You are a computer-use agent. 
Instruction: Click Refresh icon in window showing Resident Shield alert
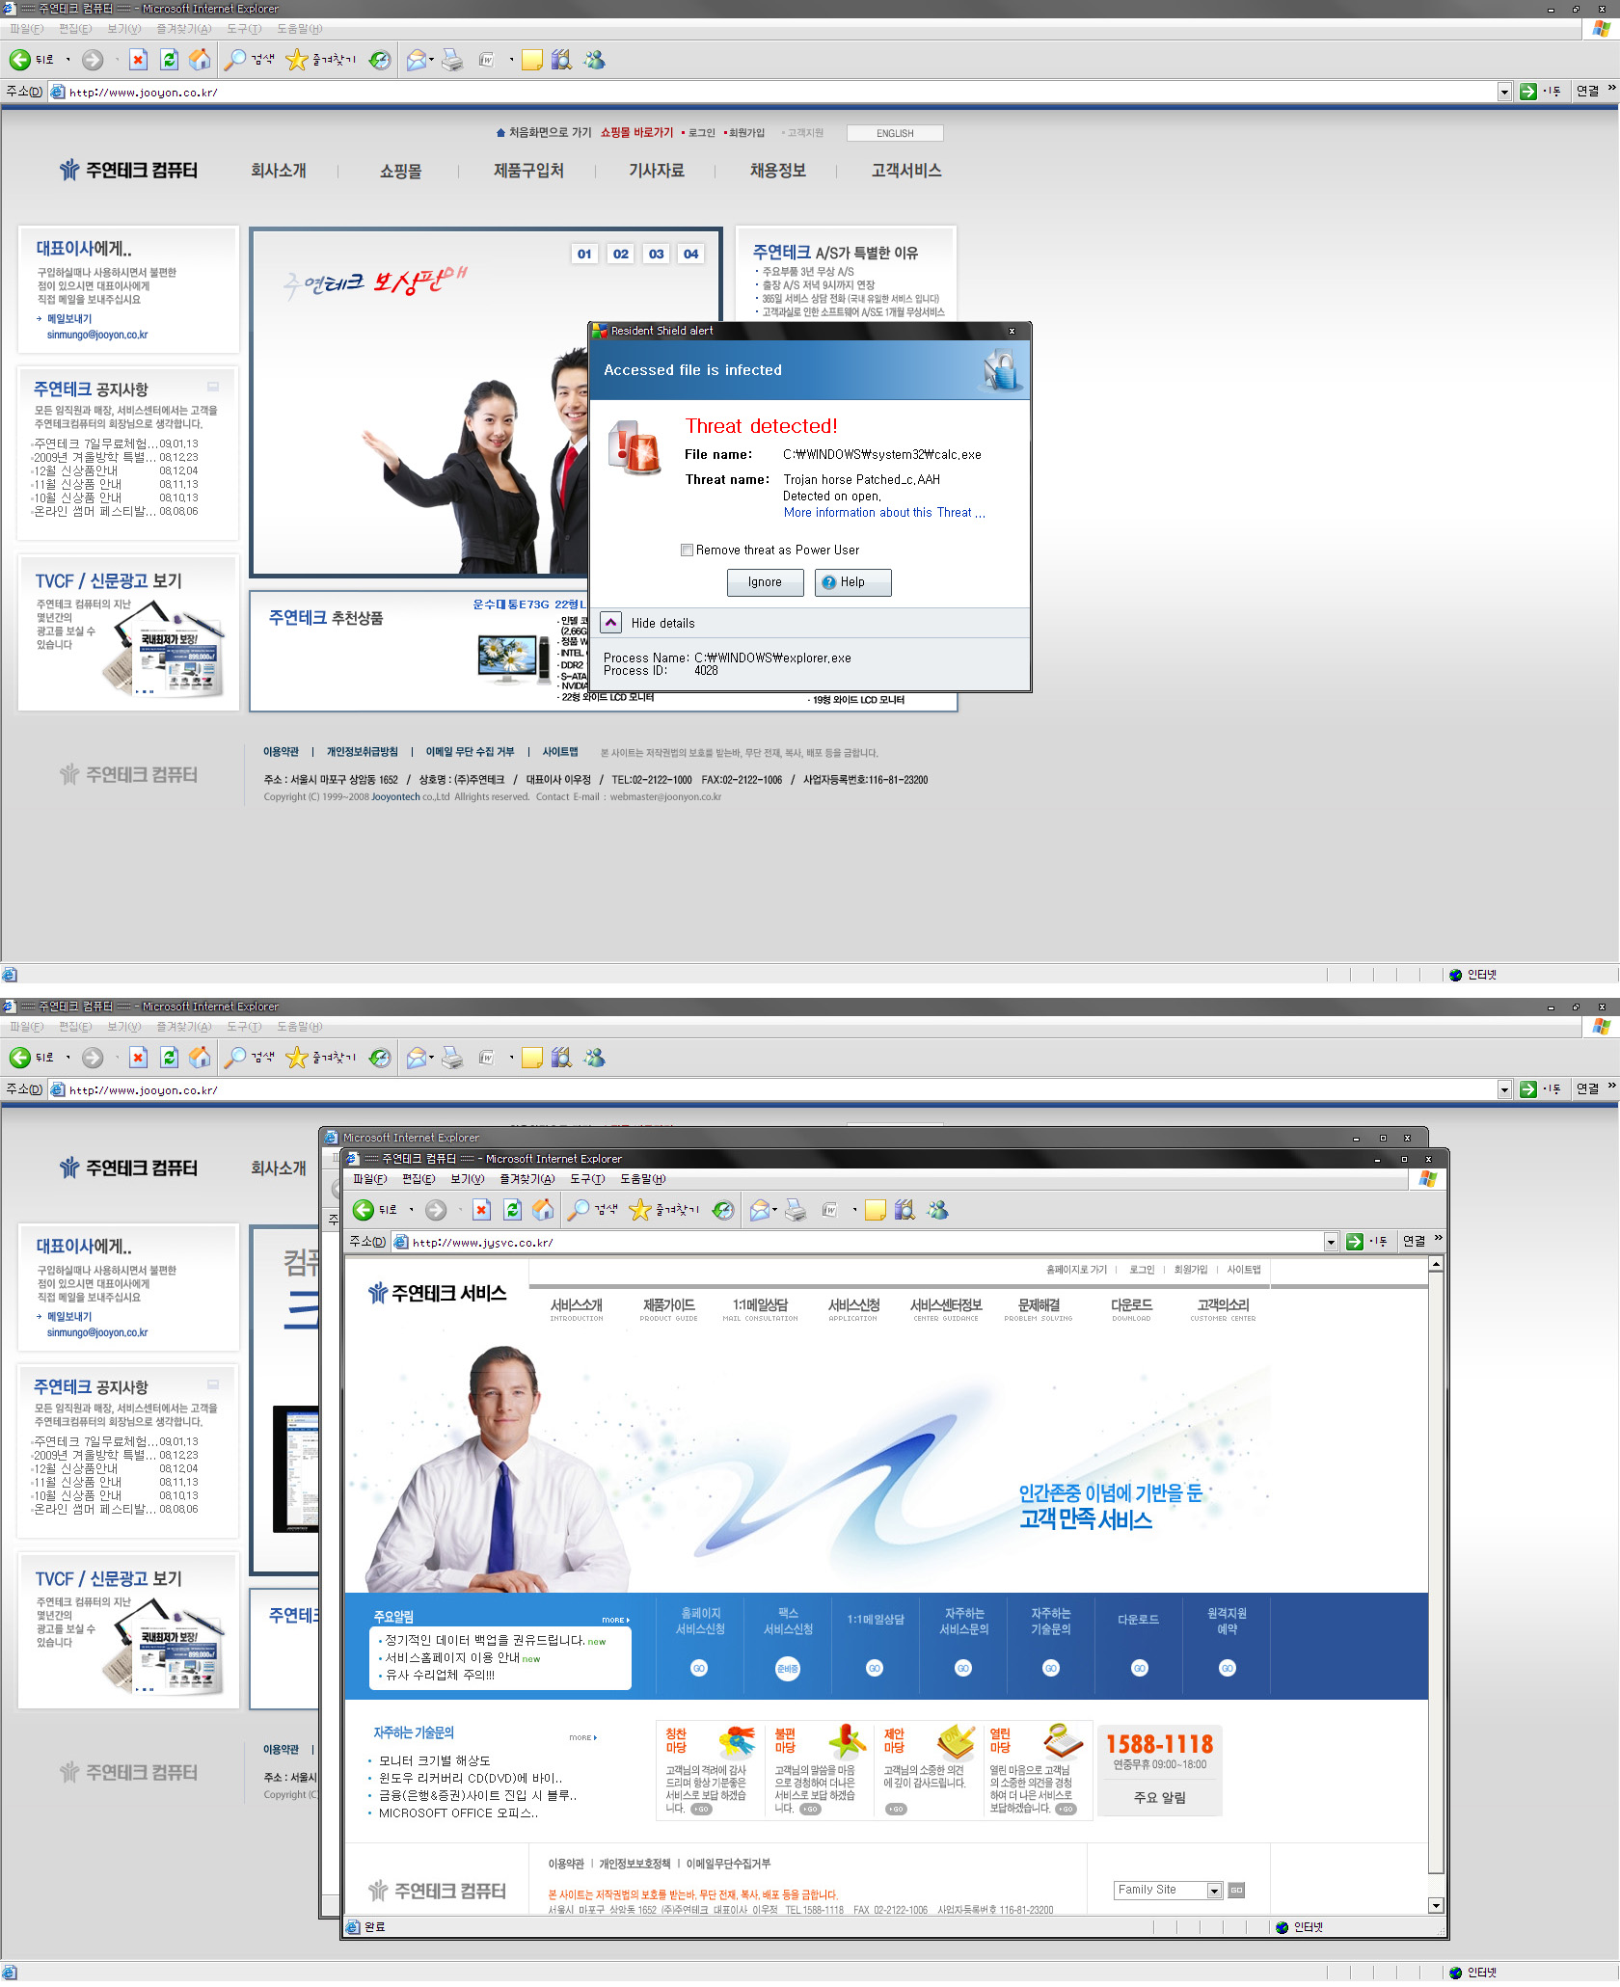[x=170, y=60]
